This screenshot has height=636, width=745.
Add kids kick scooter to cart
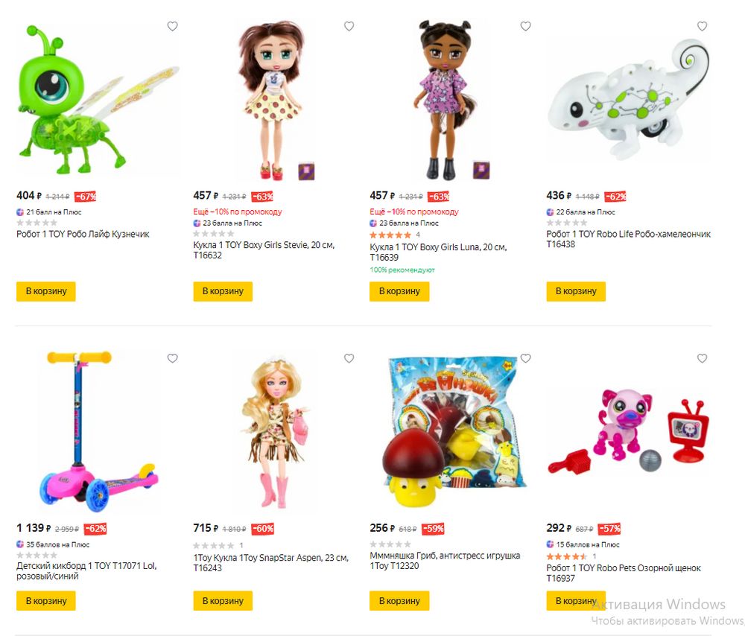click(x=46, y=601)
